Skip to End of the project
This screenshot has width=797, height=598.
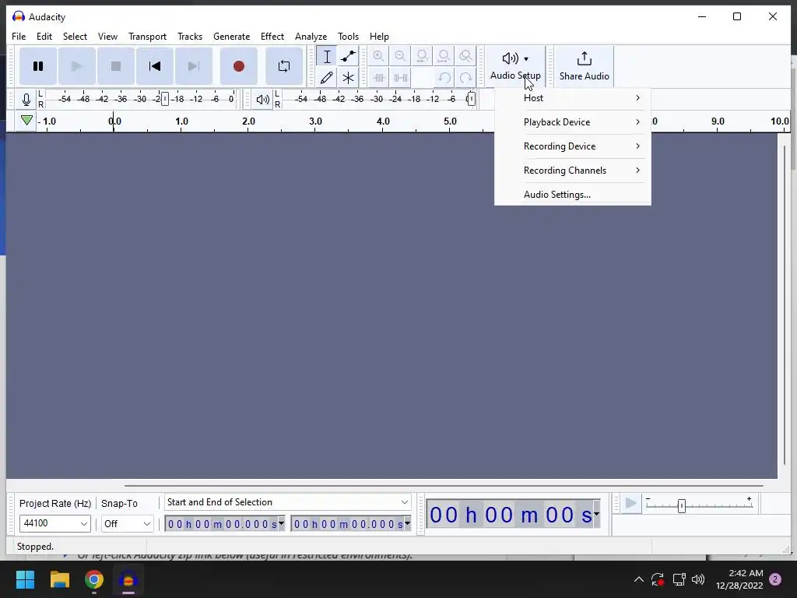(194, 66)
